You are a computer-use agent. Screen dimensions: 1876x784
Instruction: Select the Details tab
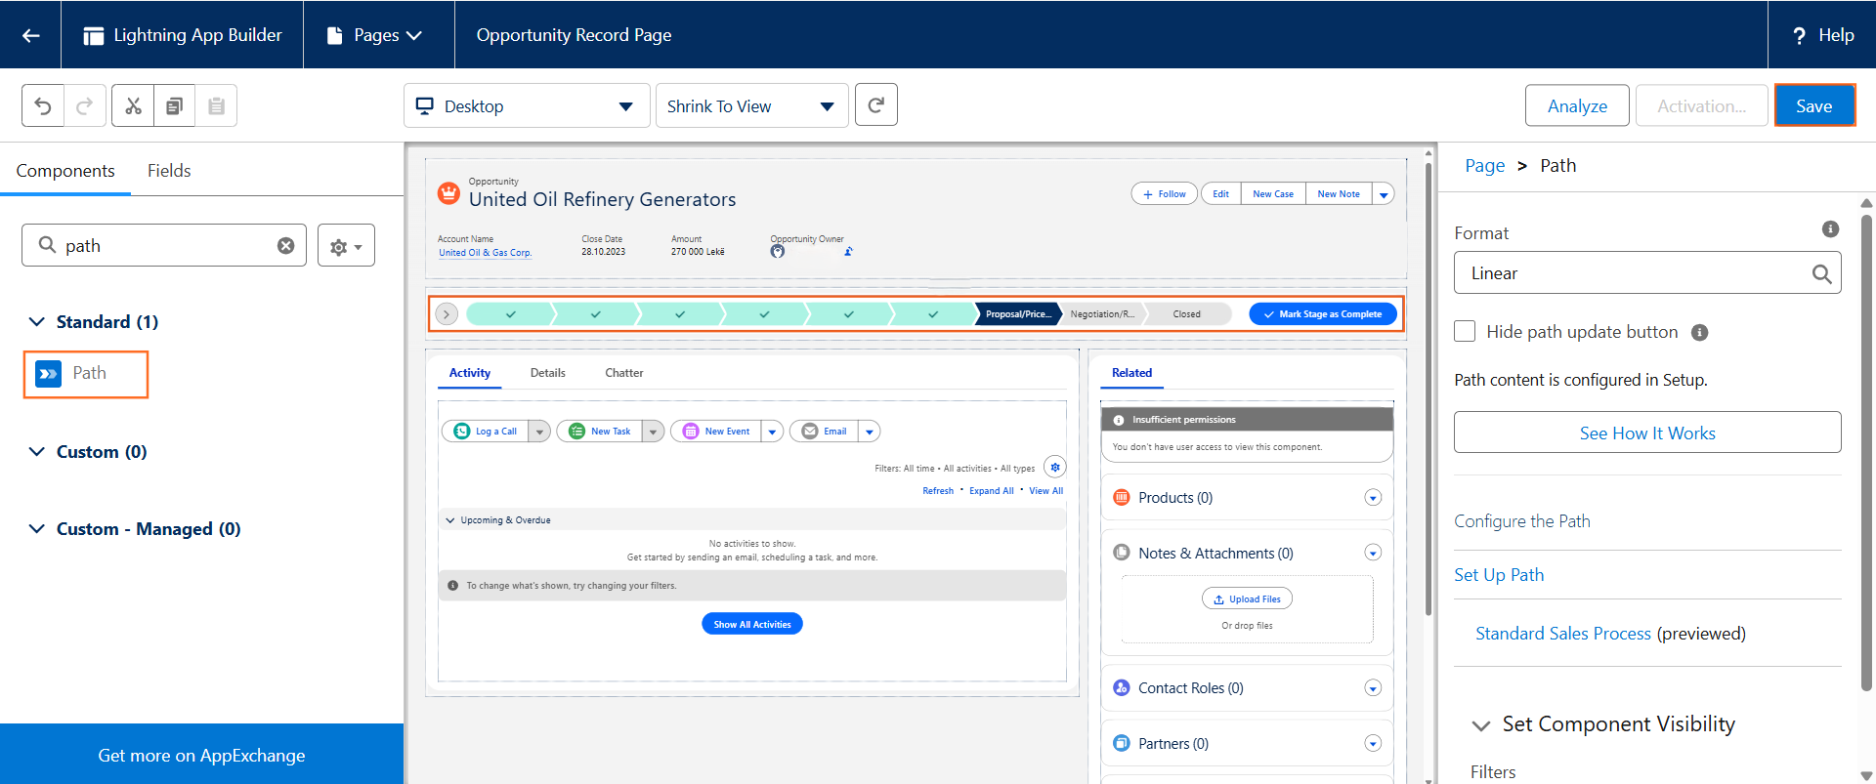pyautogui.click(x=548, y=373)
